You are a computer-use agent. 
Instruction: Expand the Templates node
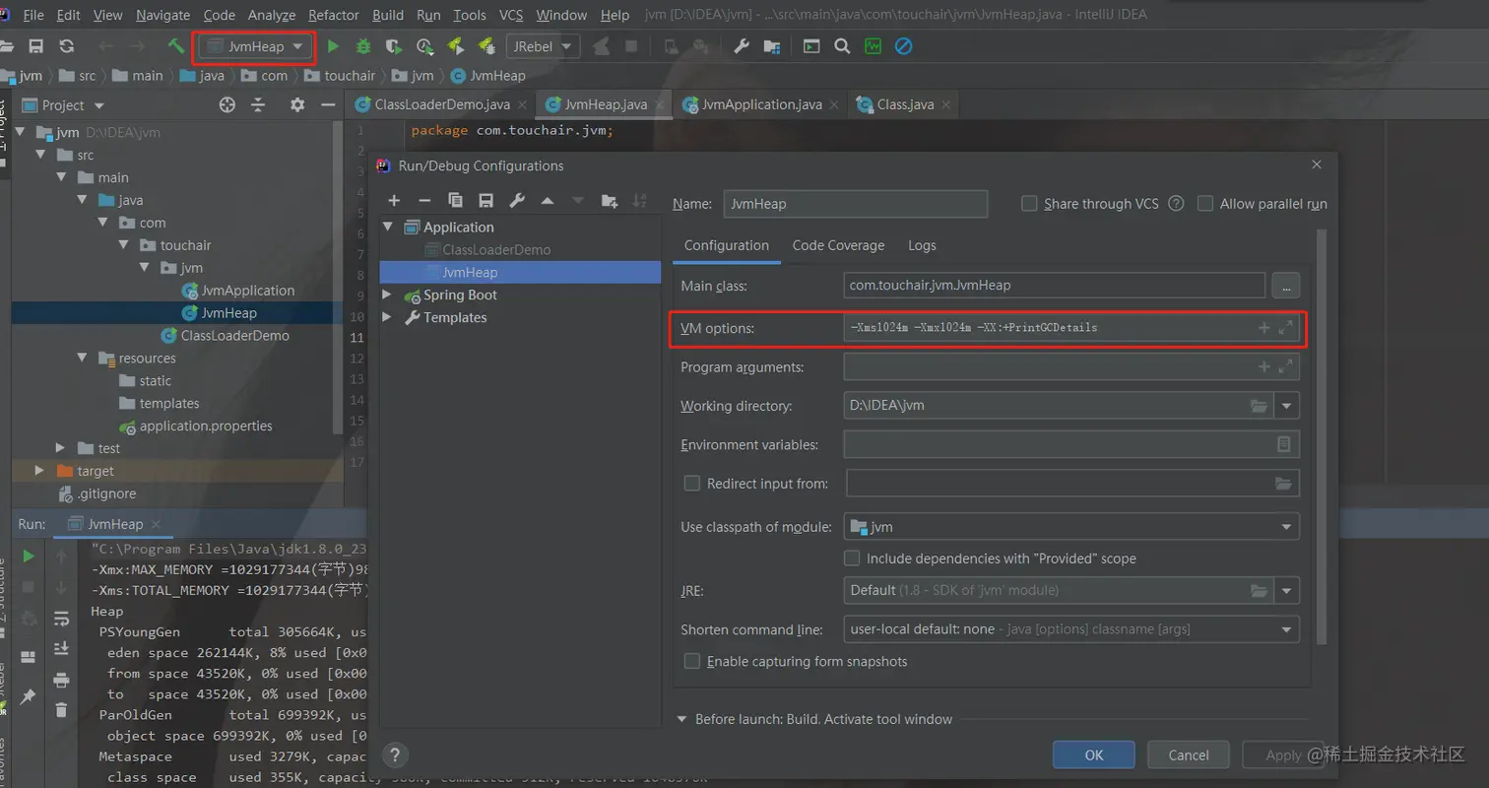(x=387, y=318)
